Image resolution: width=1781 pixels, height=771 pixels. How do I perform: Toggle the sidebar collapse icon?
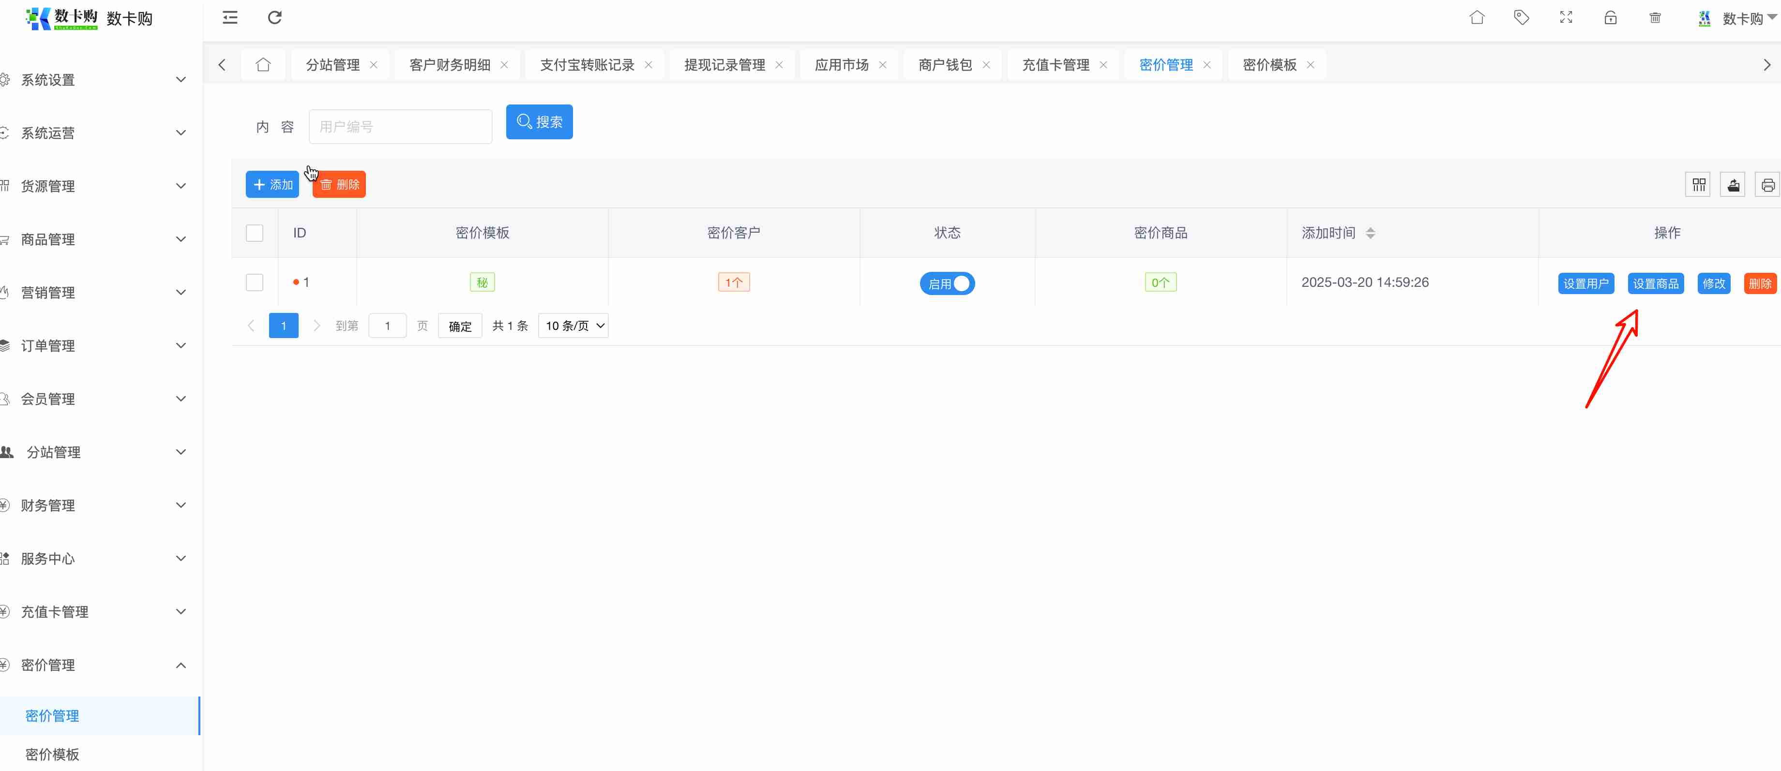(230, 17)
